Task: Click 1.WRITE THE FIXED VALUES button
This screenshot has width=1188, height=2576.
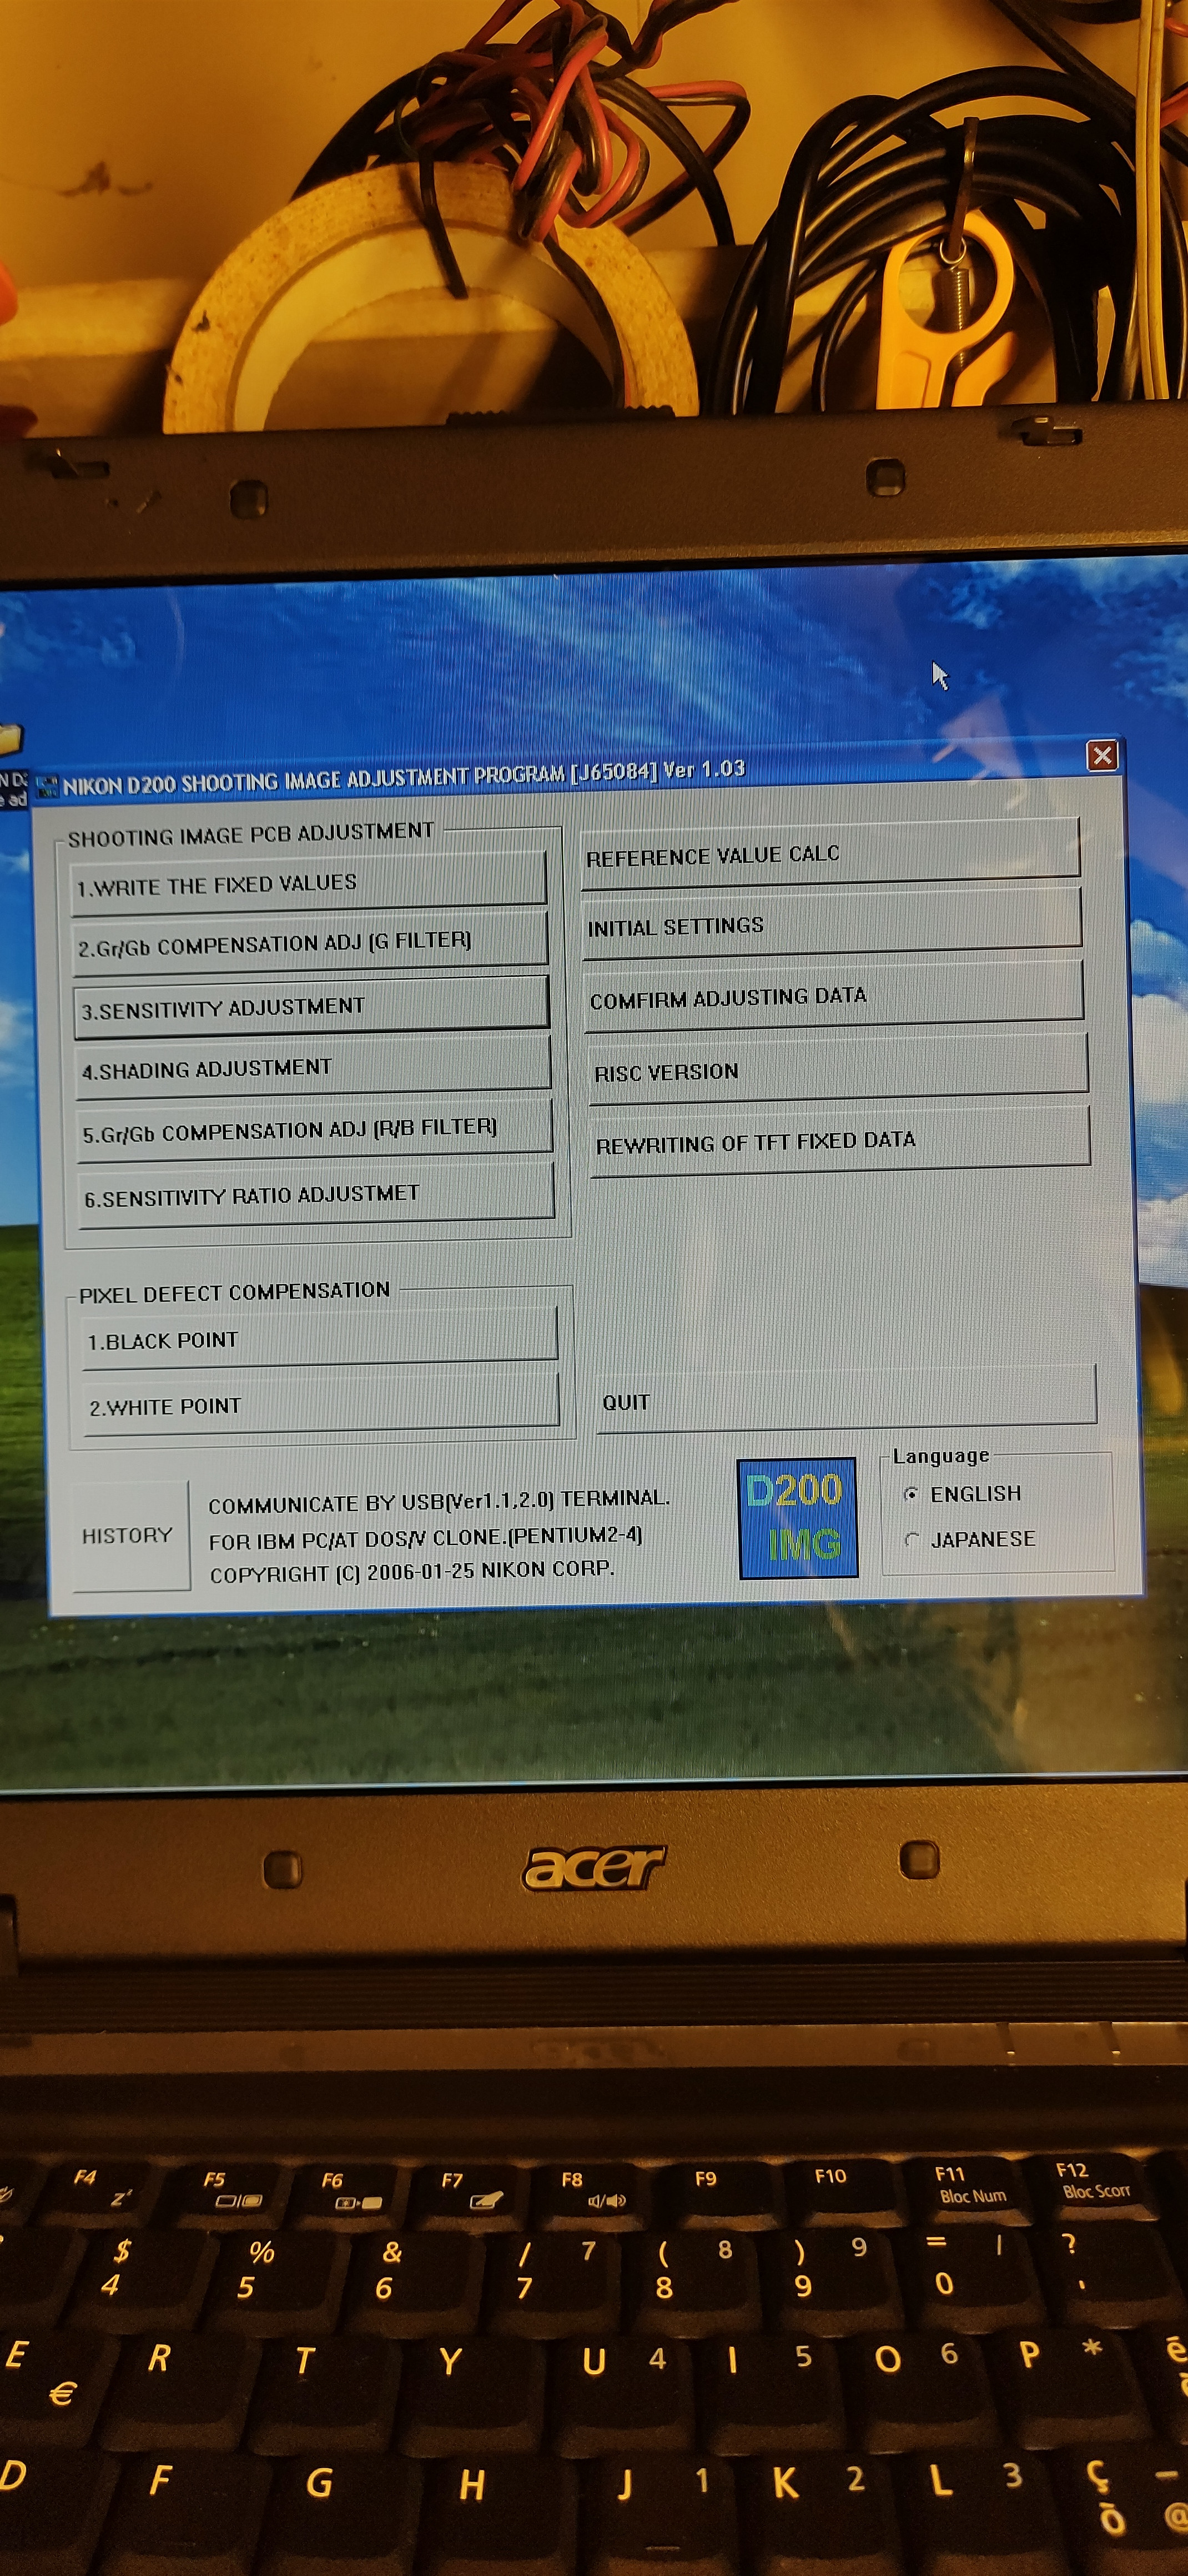Action: (x=309, y=884)
